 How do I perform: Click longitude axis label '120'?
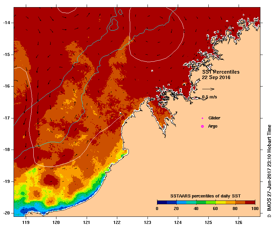point(56,222)
